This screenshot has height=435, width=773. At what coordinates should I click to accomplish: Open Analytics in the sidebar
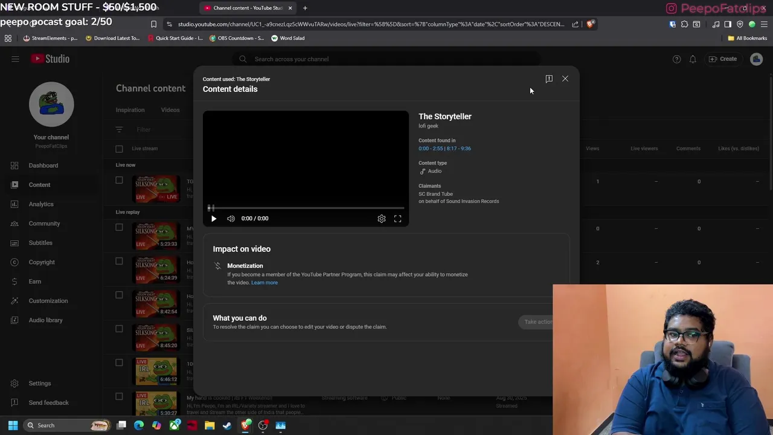tap(41, 204)
